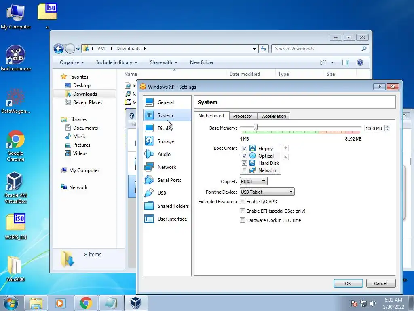Open the Chipset PIIX3 dropdown
The image size is (414, 311).
pyautogui.click(x=253, y=181)
